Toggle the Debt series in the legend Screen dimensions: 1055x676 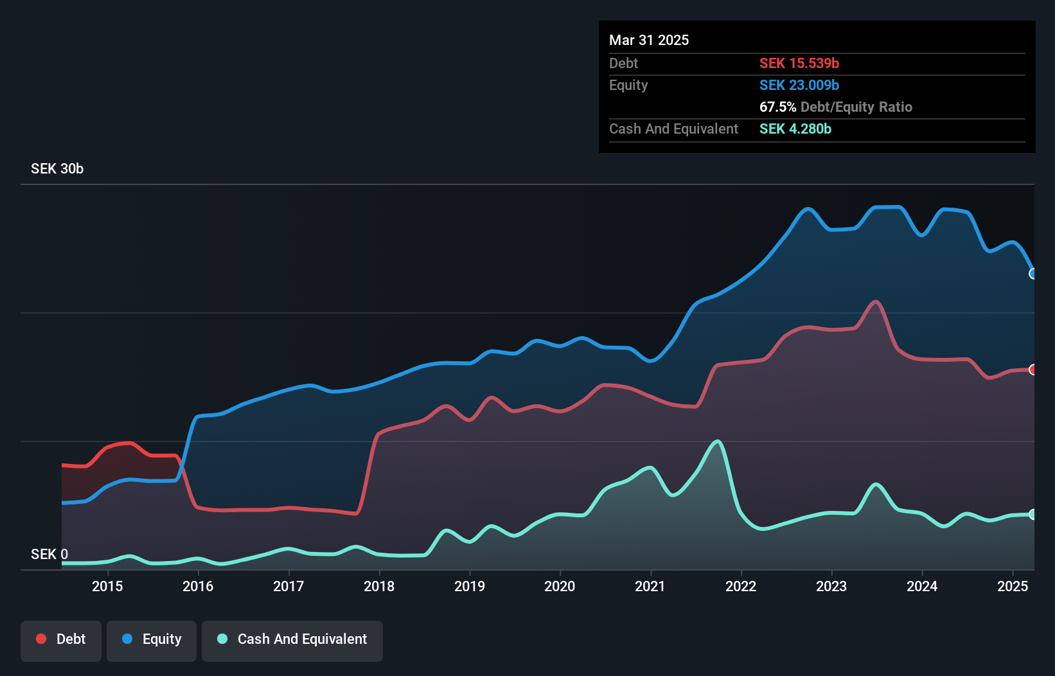tap(61, 641)
